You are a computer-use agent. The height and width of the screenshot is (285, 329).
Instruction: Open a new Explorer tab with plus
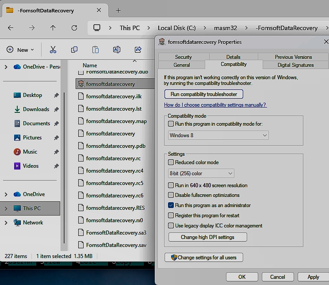click(x=118, y=10)
